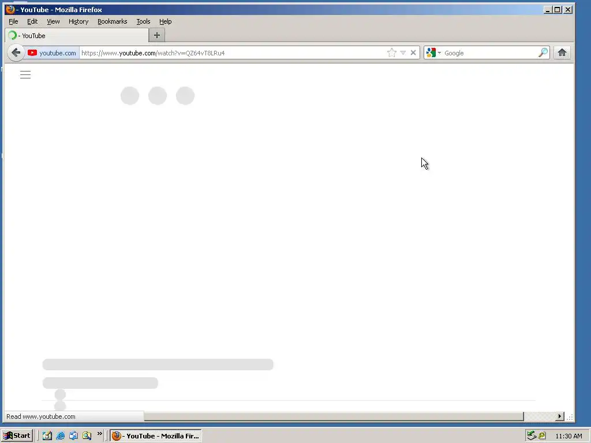This screenshot has height=443, width=591.
Task: Open the YouTube hamburger guide menu
Action: tap(25, 74)
